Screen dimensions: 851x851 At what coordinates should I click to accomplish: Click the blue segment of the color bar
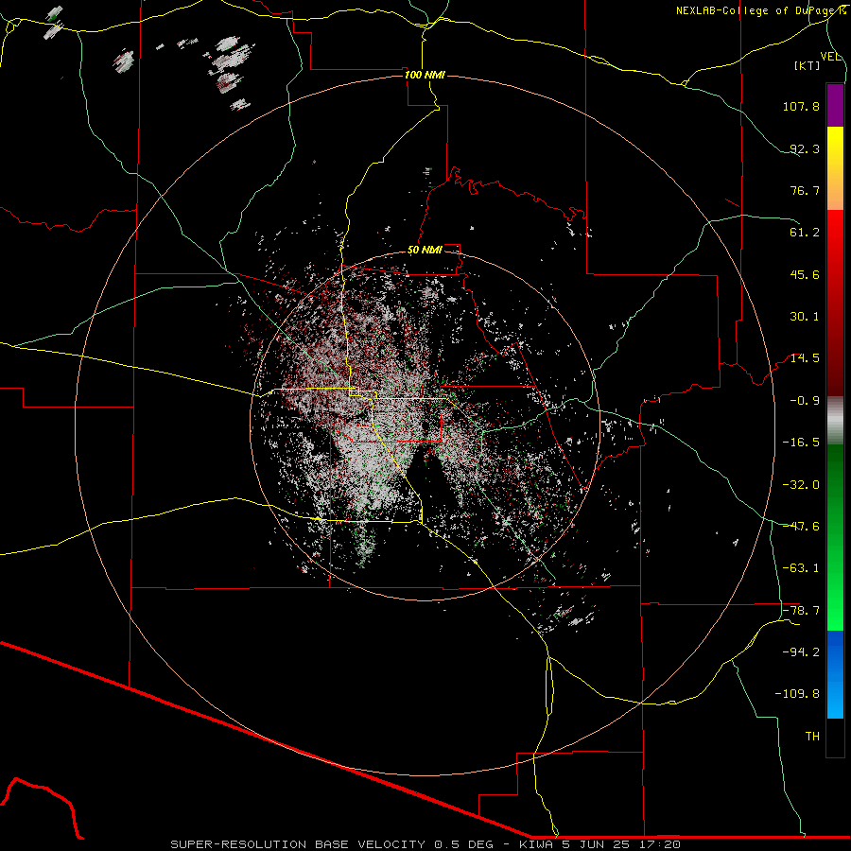click(835, 674)
